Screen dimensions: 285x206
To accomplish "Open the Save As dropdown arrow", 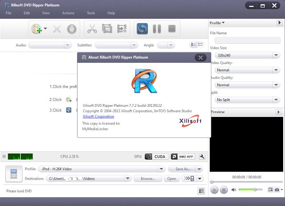I will point(199,169).
